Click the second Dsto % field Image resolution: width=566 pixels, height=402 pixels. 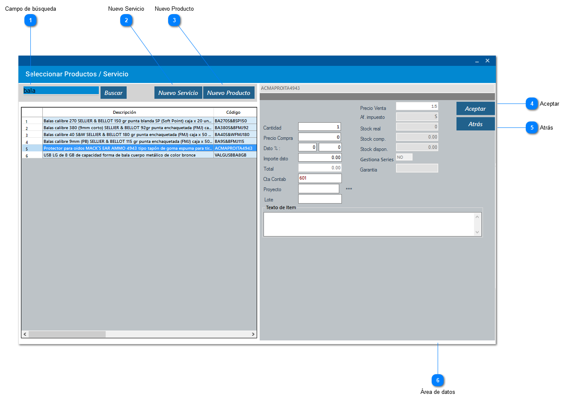click(330, 147)
